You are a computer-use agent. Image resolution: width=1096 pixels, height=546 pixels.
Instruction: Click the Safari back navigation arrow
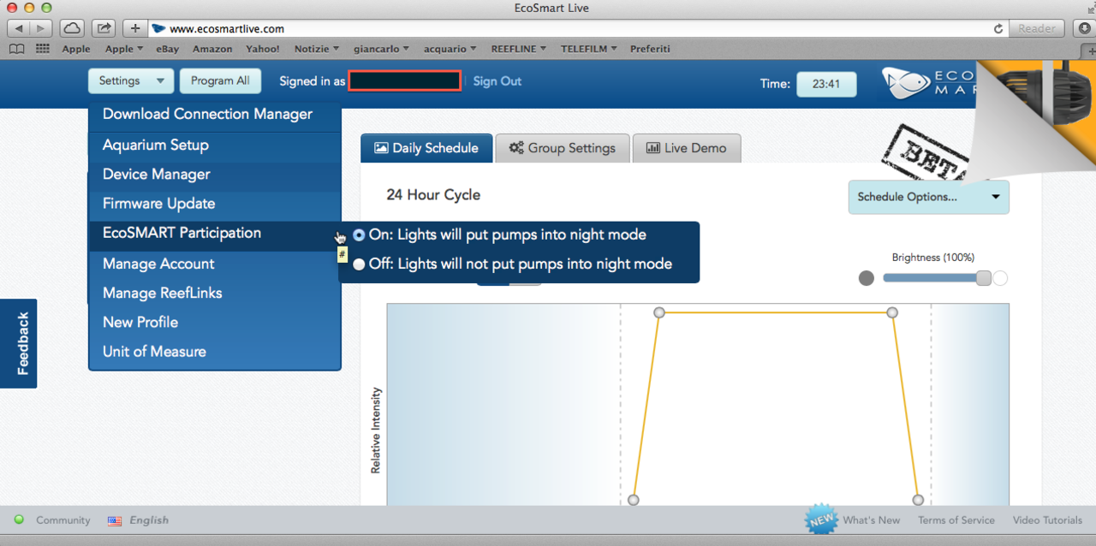tap(18, 28)
